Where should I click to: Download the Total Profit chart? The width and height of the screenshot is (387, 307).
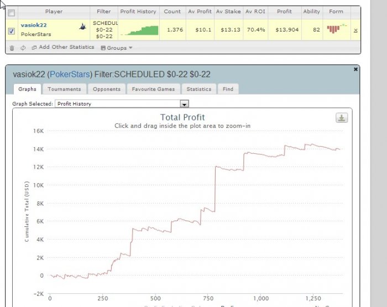pyautogui.click(x=342, y=118)
